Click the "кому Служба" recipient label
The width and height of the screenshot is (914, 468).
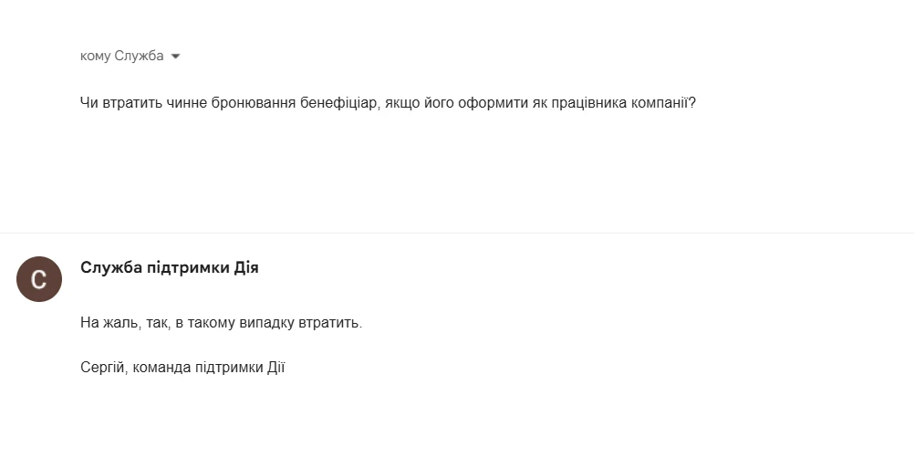point(122,56)
